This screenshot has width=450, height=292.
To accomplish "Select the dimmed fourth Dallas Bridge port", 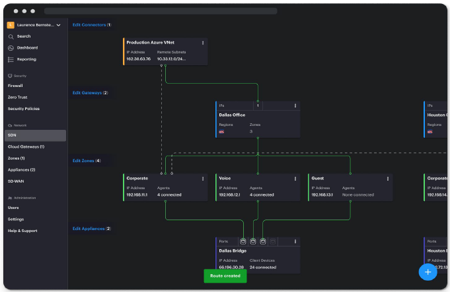I will pyautogui.click(x=273, y=242).
